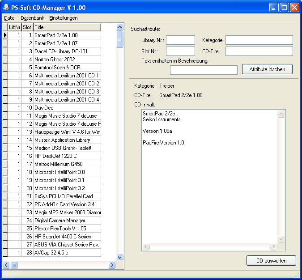Click the CD list horizontal scrollbar thumb

(14, 265)
